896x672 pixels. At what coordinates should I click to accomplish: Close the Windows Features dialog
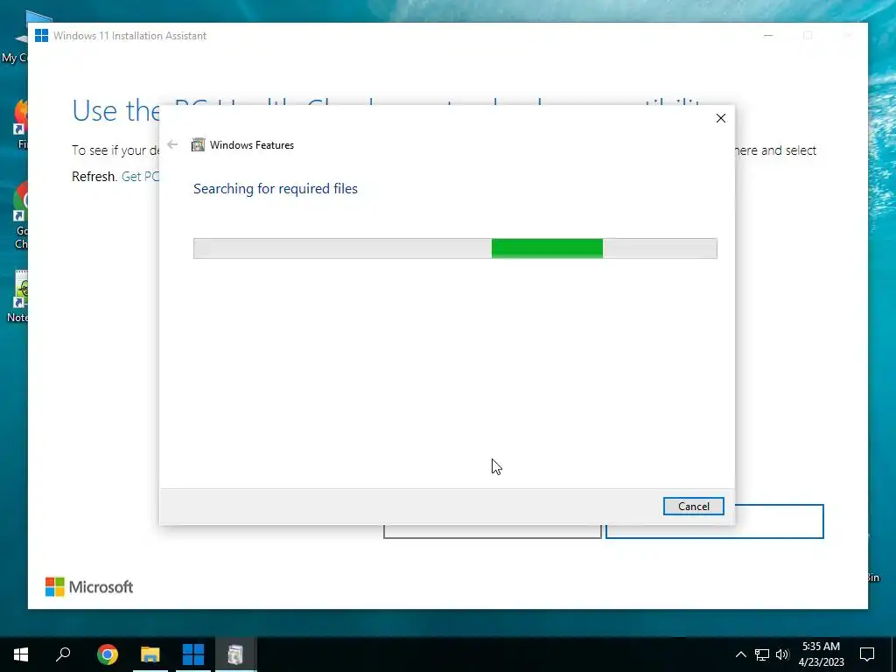point(721,118)
